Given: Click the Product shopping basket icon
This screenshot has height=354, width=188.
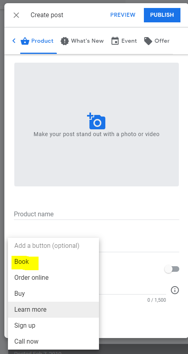Looking at the screenshot, I should coord(25,41).
